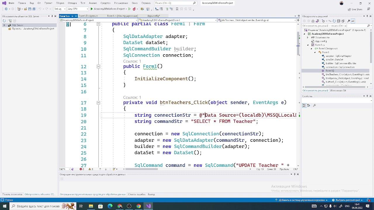Toggle auto-hide pin on Solution Explorer panel
Viewport: 374px width, 210px height.
[x=367, y=16]
